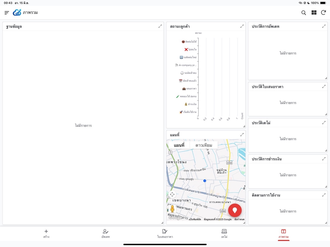Click the map camera controls icon
This screenshot has height=247, width=330.
(x=172, y=194)
